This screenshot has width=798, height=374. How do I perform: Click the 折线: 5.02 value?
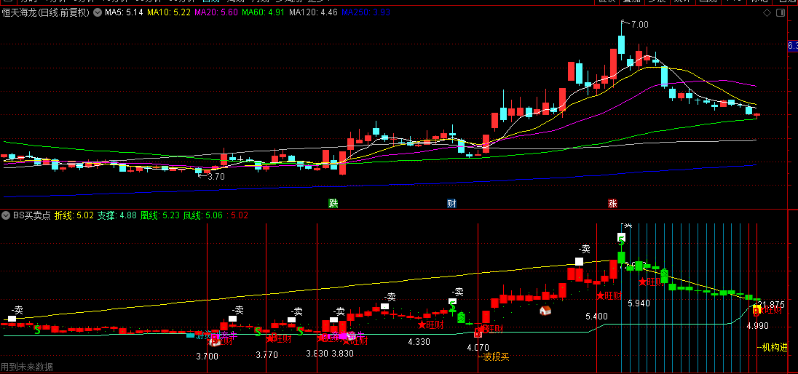[x=74, y=215]
